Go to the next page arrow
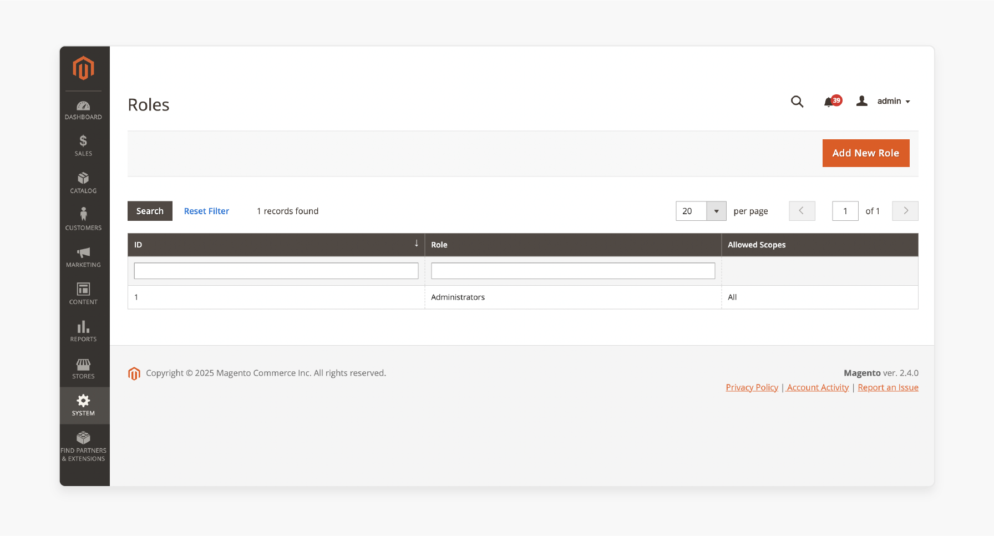The height and width of the screenshot is (536, 994). (905, 211)
